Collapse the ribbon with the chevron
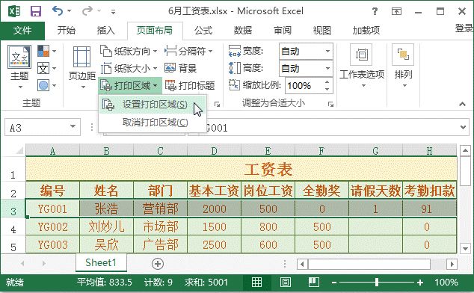The width and height of the screenshot is (474, 293). pyautogui.click(x=462, y=104)
